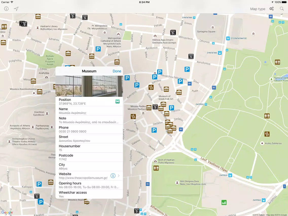Image resolution: width=288 pixels, height=216 pixels.
Task: Tap Syntagma Square map label
Action: tap(206, 31)
